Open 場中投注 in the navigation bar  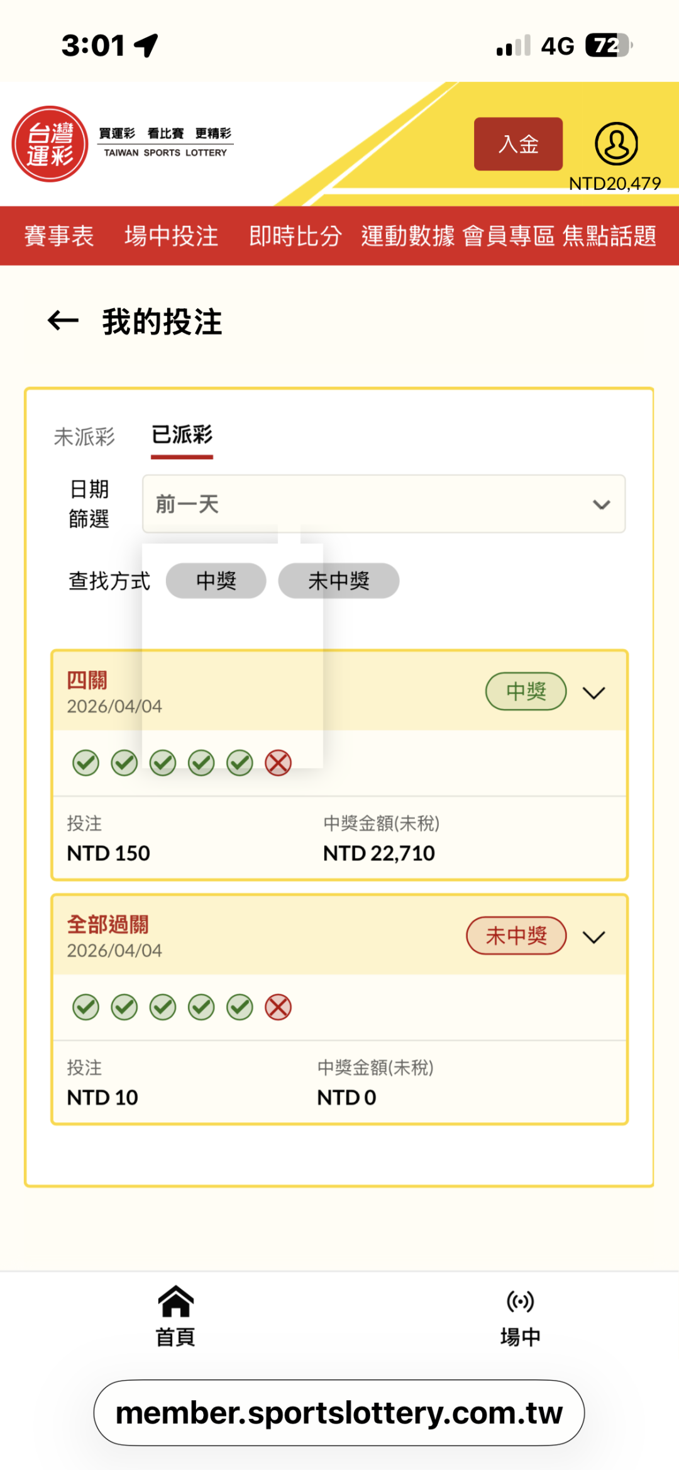click(x=171, y=236)
